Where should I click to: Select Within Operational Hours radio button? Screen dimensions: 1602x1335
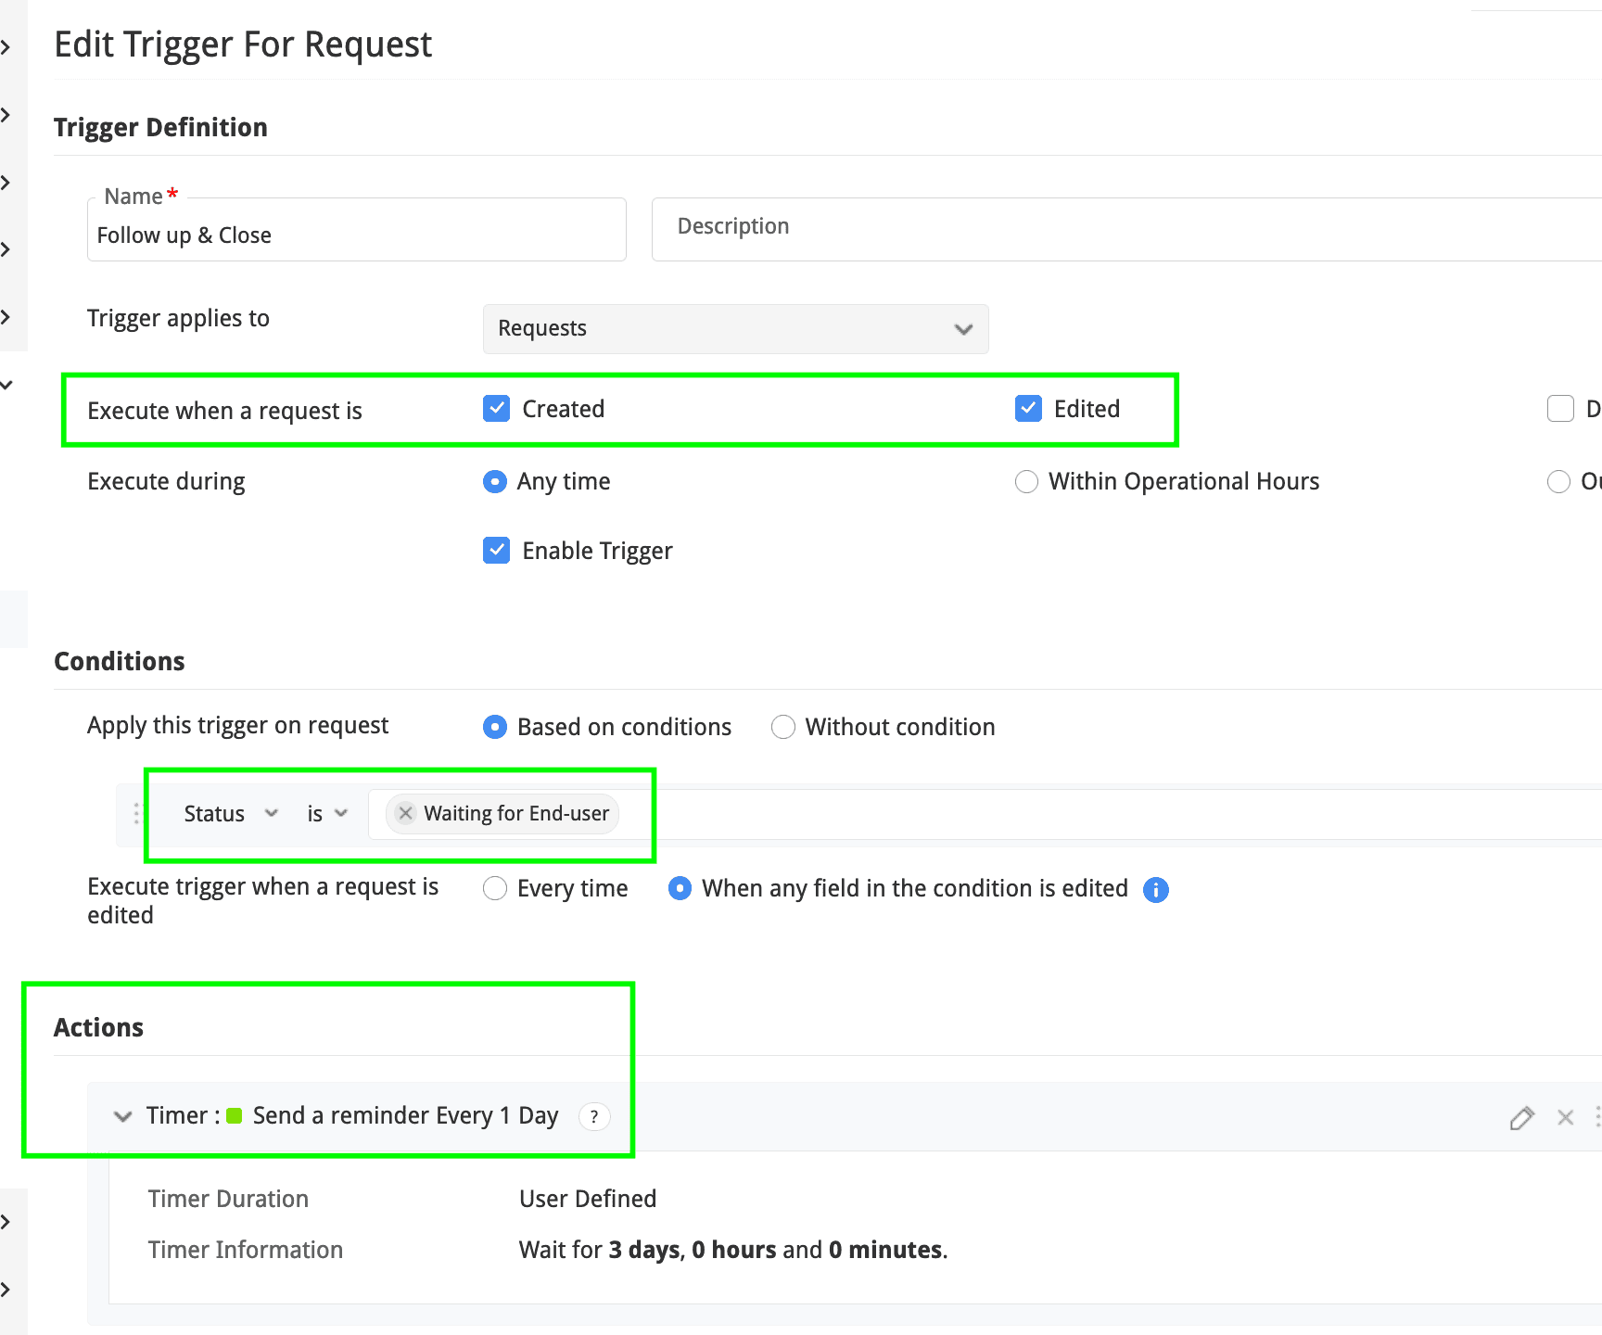pos(1026,482)
